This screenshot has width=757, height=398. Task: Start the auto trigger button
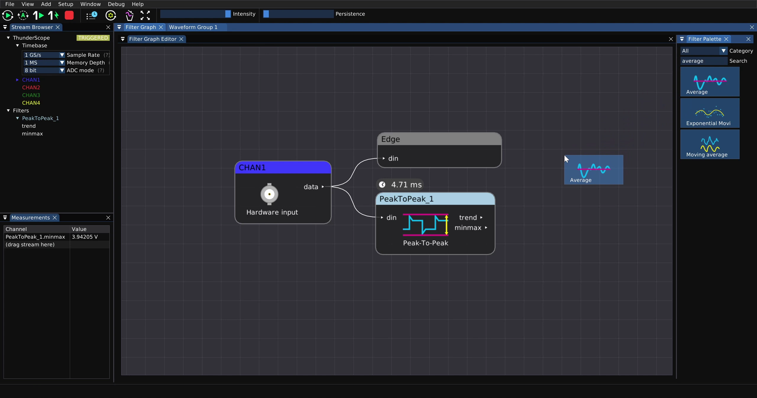(23, 15)
